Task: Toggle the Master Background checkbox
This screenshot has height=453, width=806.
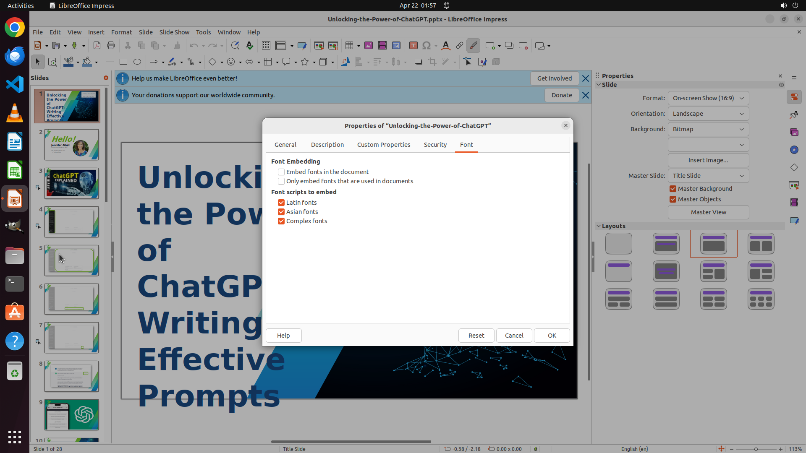Action: (673, 189)
